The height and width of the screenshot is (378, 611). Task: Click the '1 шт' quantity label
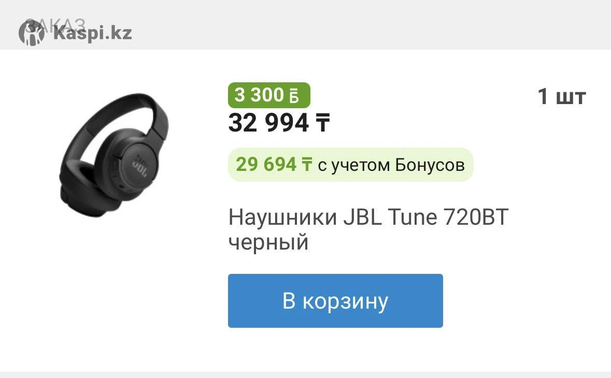(562, 96)
